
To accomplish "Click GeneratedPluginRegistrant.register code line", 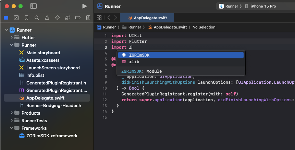I will pos(180,94).
